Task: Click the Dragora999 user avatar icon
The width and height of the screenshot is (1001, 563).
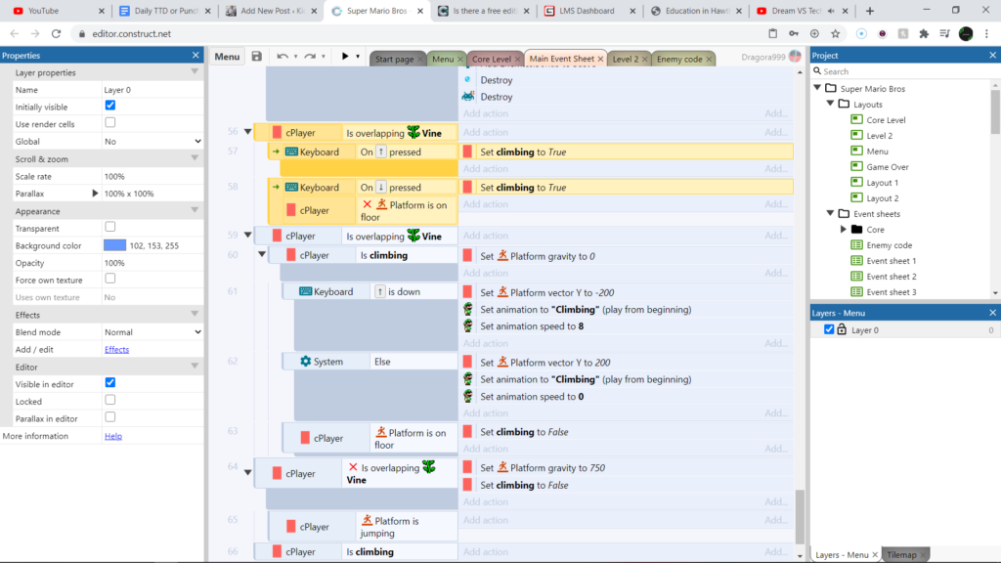Action: tap(795, 56)
